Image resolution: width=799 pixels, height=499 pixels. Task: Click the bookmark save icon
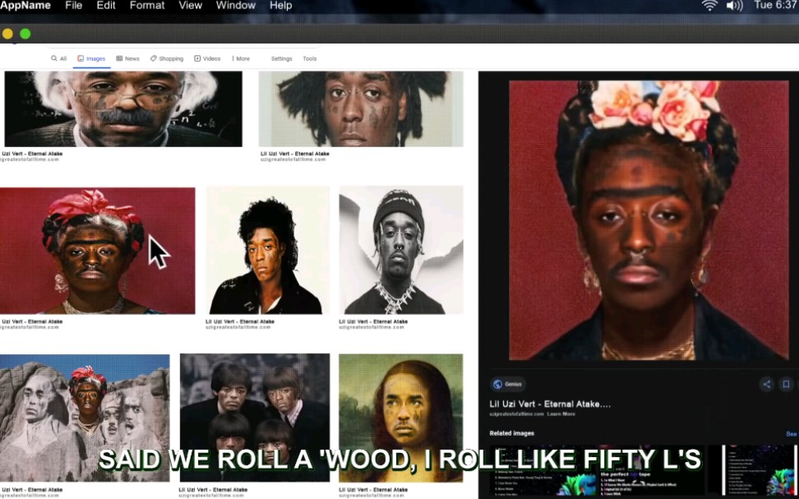pos(786,384)
